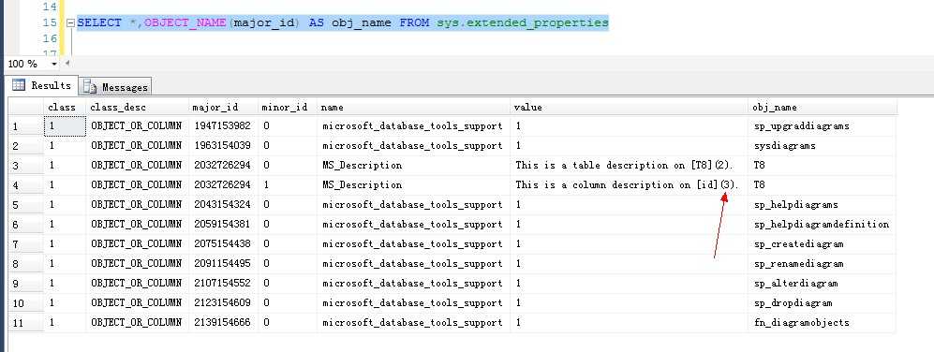Click major_id cell 2139154666
Image resolution: width=934 pixels, height=352 pixels.
point(223,323)
